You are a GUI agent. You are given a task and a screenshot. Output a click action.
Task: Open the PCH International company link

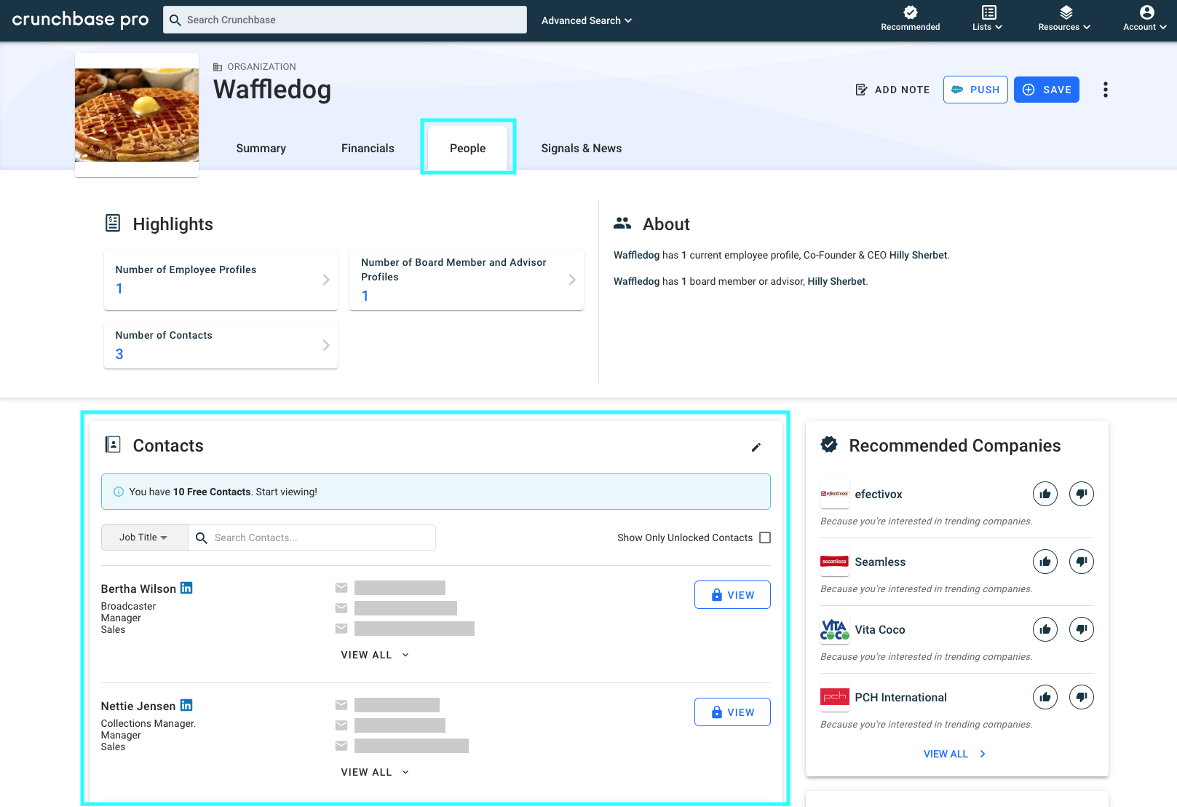click(x=900, y=697)
